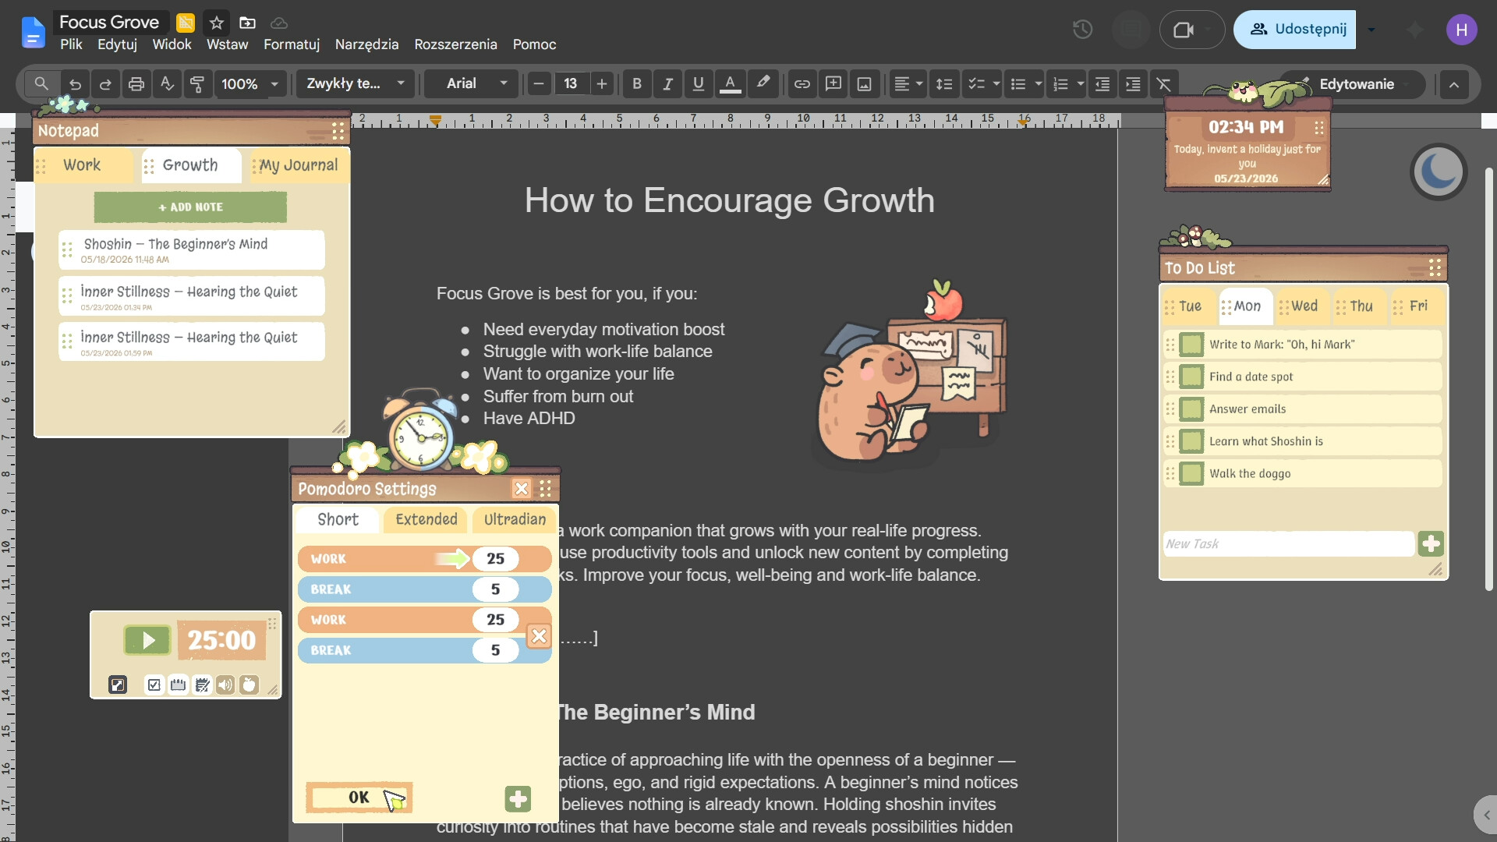
Task: Expand the Udostępnij share options arrow
Action: click(x=1371, y=30)
